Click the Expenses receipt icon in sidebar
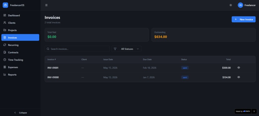The image size is (259, 116). [4, 67]
